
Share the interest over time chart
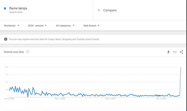coord(181,52)
